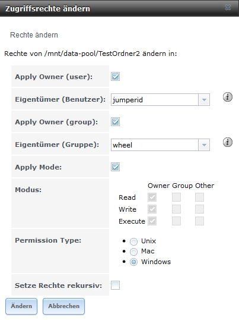Select the Unix permission type
Image resolution: width=239 pixels, height=320 pixels.
[133, 241]
